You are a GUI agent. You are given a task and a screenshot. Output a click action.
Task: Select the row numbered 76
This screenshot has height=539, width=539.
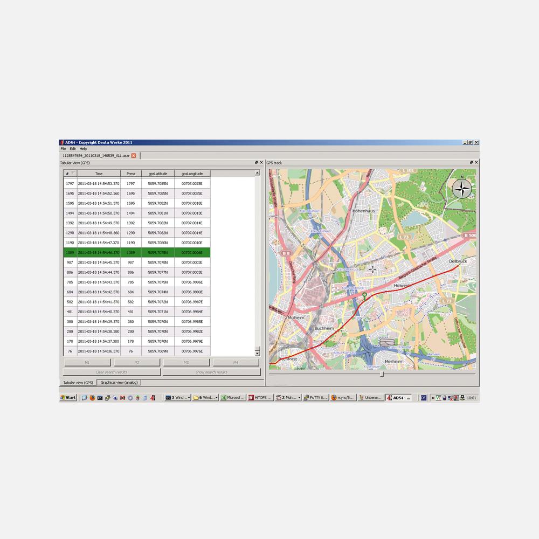point(137,351)
